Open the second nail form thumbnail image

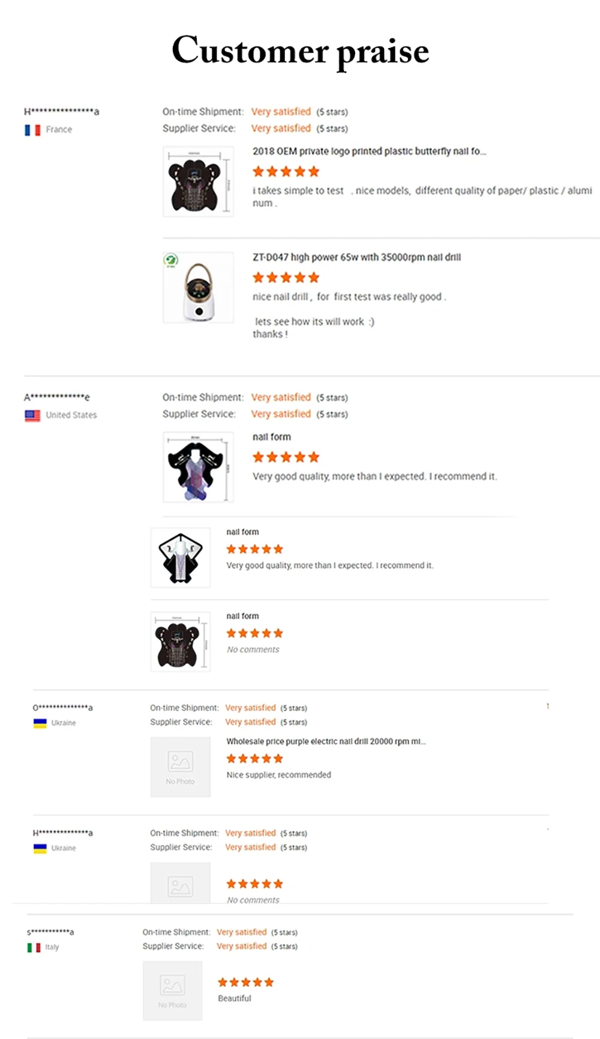coord(180,558)
